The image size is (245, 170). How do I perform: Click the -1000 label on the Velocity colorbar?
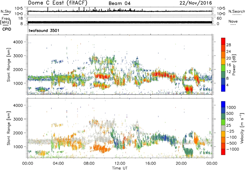coord(233,149)
